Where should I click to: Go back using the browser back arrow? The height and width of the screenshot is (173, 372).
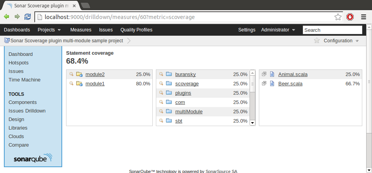(x=7, y=17)
